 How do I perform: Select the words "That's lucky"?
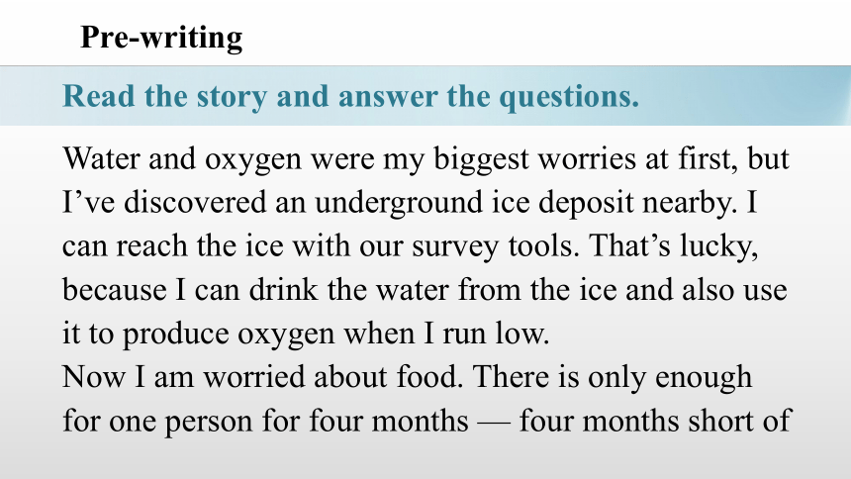tap(673, 247)
